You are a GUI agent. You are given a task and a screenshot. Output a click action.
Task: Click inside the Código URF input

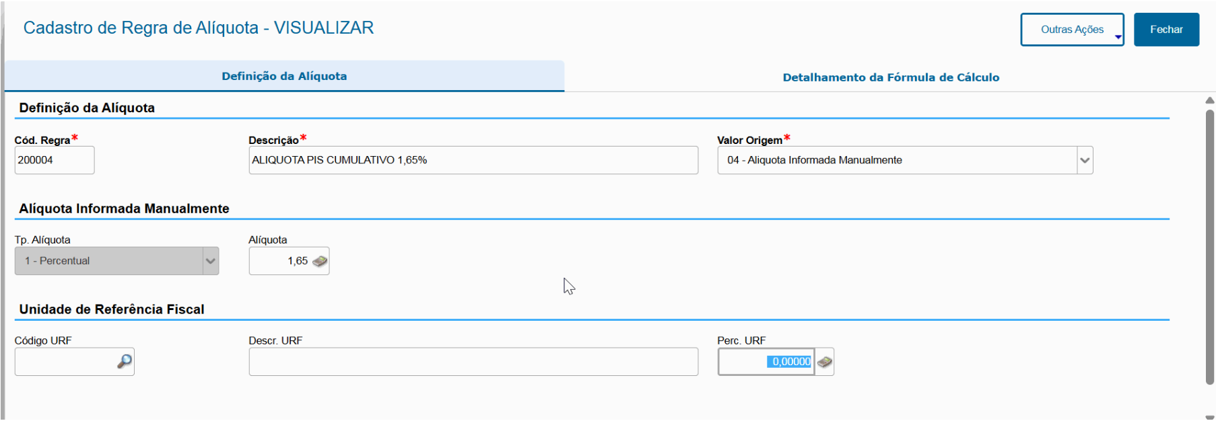65,362
